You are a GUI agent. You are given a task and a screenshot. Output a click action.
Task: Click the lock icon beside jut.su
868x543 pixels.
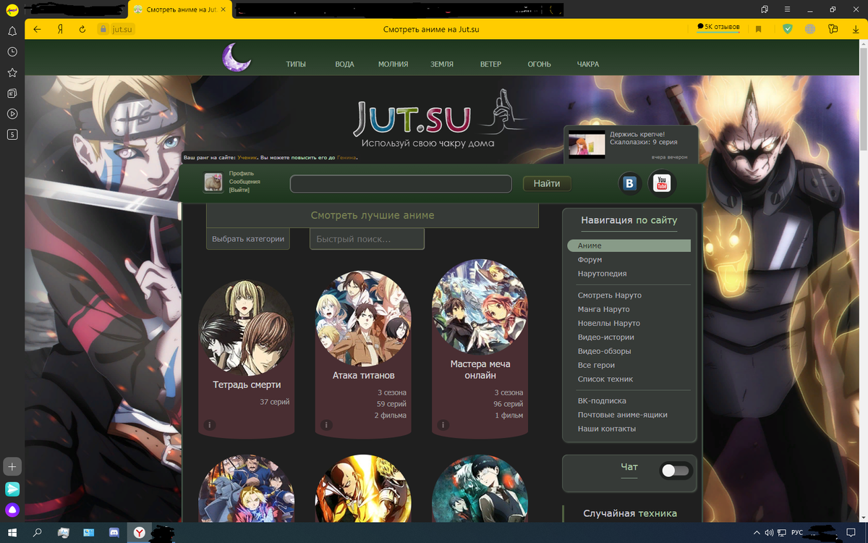[103, 29]
